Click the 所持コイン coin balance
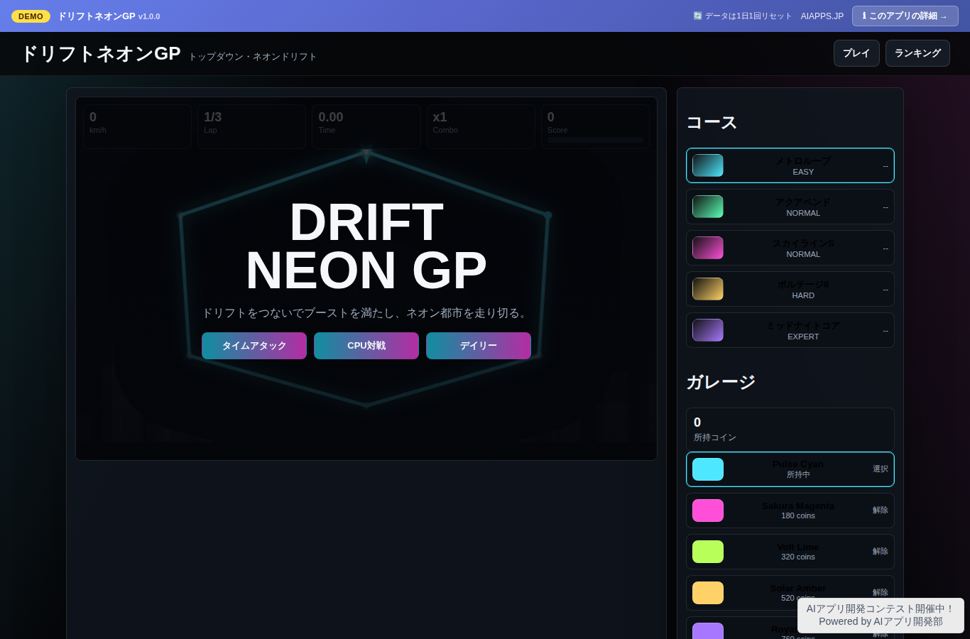Image resolution: width=970 pixels, height=639 pixels. (x=790, y=430)
